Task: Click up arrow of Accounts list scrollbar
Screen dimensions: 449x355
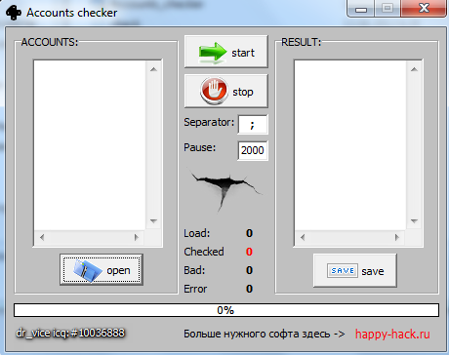Action: 153,69
